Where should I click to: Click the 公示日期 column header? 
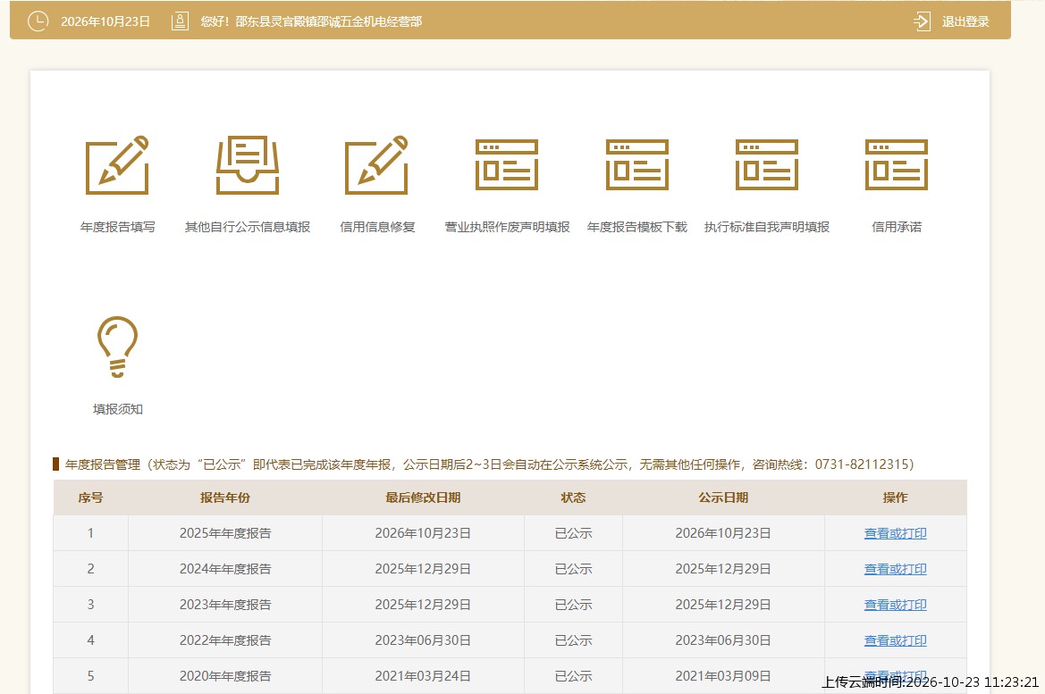[x=723, y=498]
